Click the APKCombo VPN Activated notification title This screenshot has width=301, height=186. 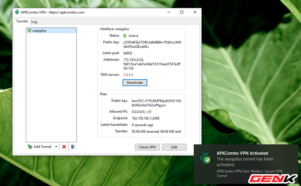point(242,153)
